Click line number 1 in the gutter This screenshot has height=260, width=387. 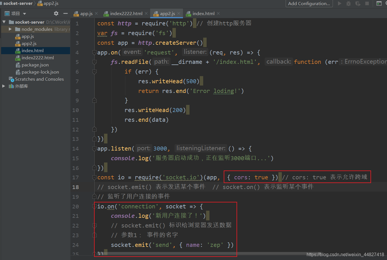pyautogui.click(x=77, y=24)
